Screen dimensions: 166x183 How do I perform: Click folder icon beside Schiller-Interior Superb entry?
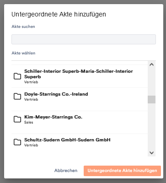pyautogui.click(x=17, y=76)
